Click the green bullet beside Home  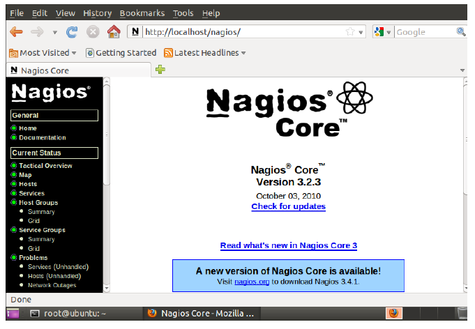tap(14, 128)
